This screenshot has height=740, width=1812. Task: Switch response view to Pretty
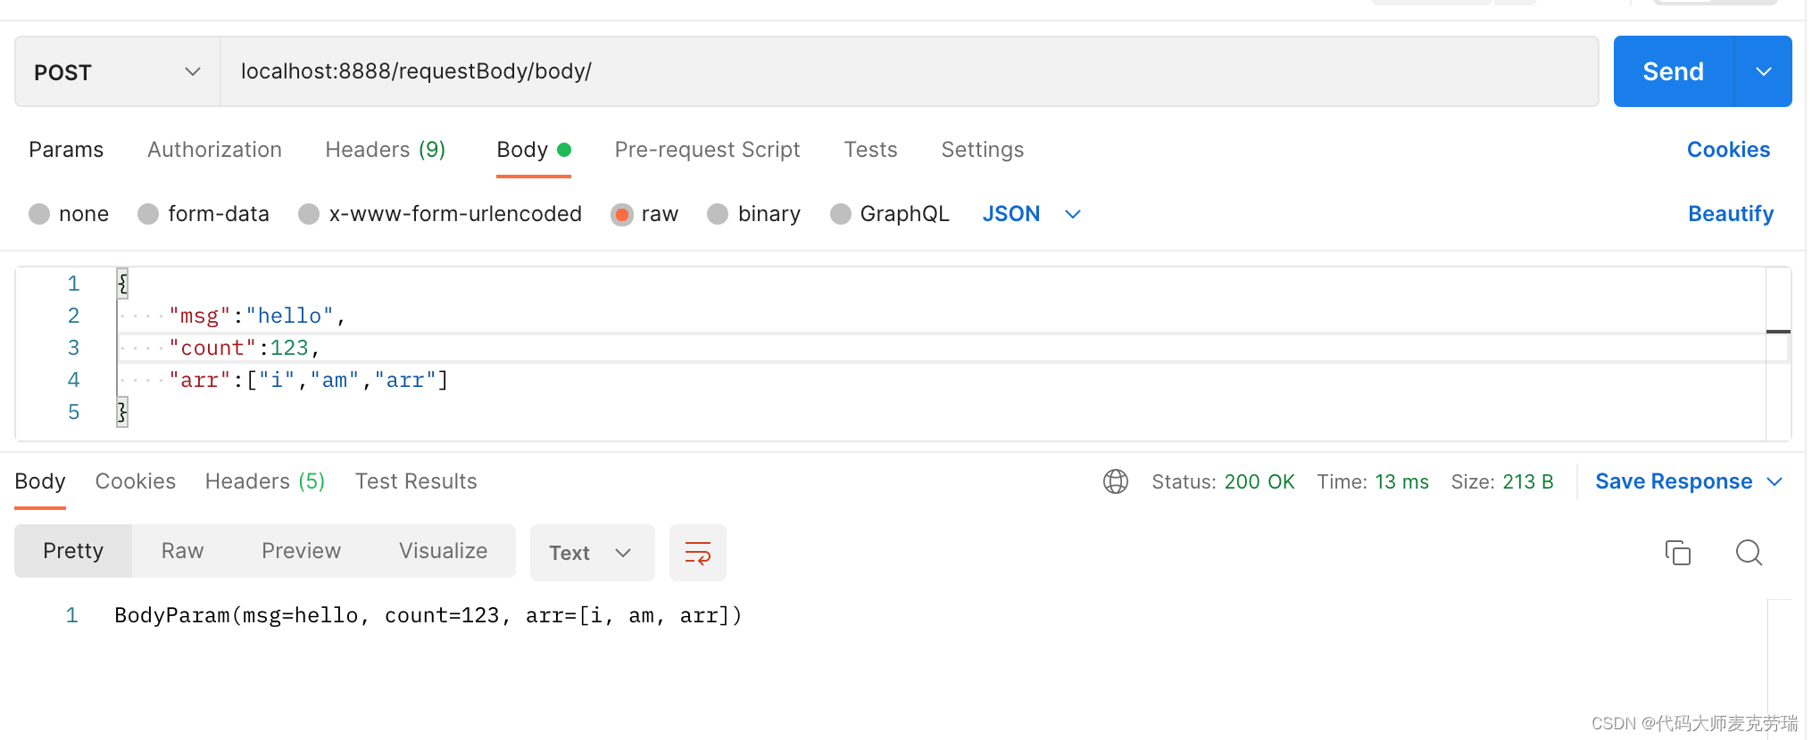(x=73, y=551)
